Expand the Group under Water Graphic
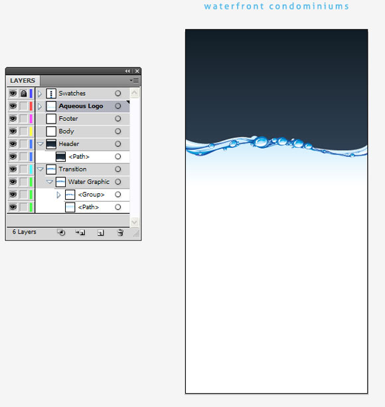 tap(58, 195)
